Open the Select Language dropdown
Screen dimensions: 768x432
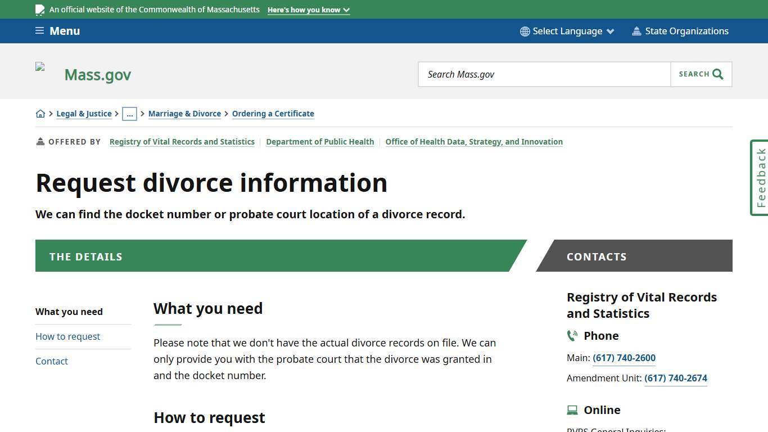567,31
